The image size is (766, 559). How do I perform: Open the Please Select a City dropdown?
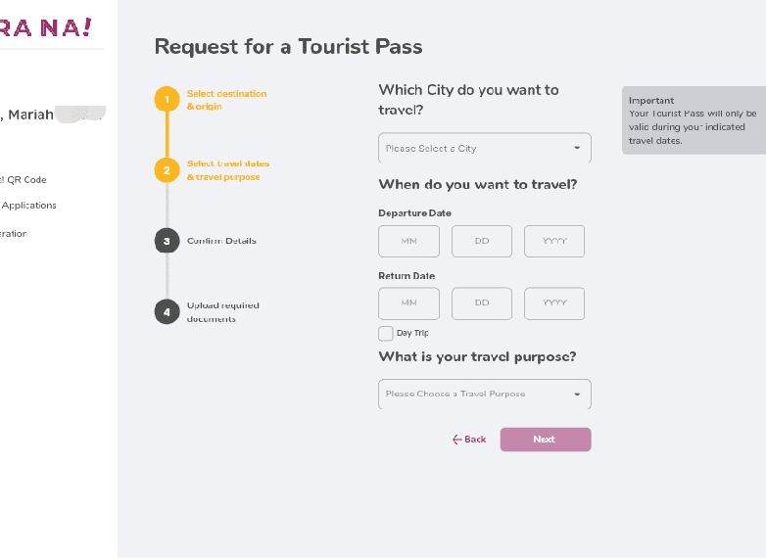(x=485, y=148)
